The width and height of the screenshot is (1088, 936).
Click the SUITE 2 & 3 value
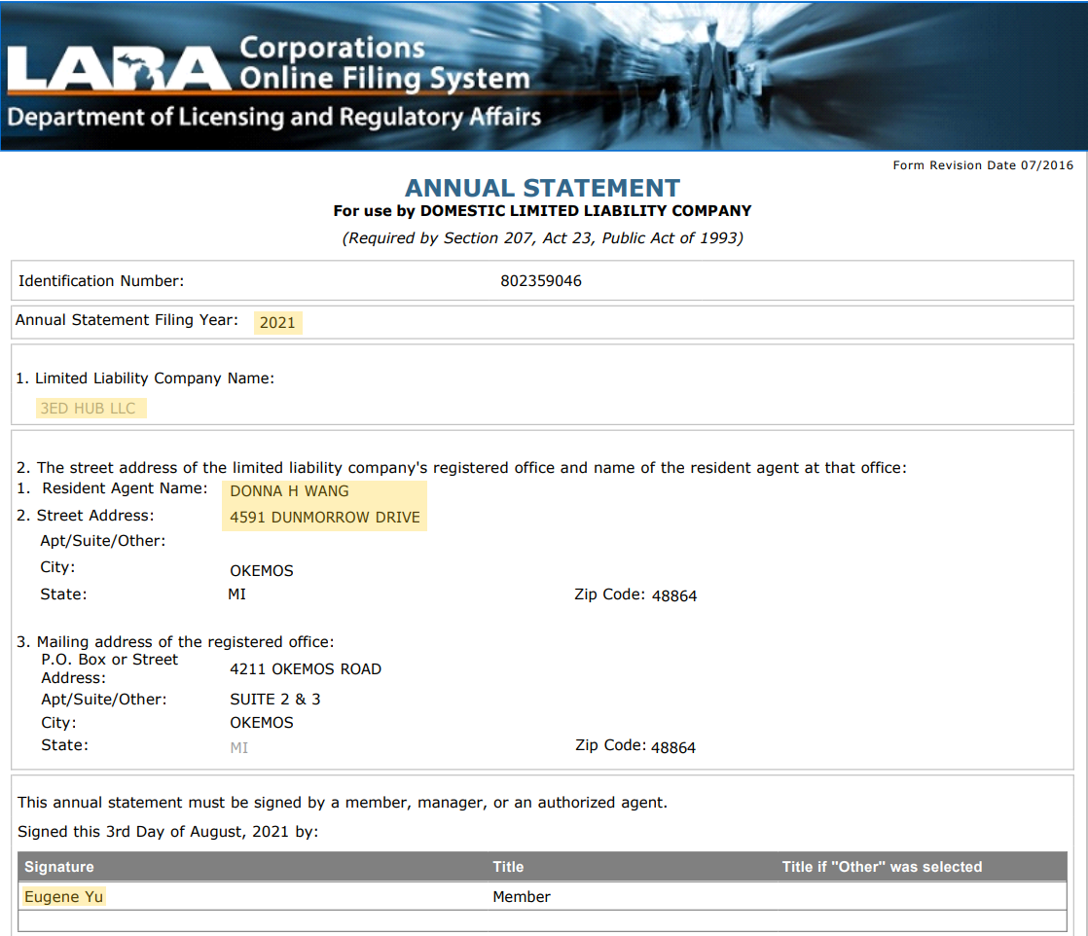pos(274,700)
